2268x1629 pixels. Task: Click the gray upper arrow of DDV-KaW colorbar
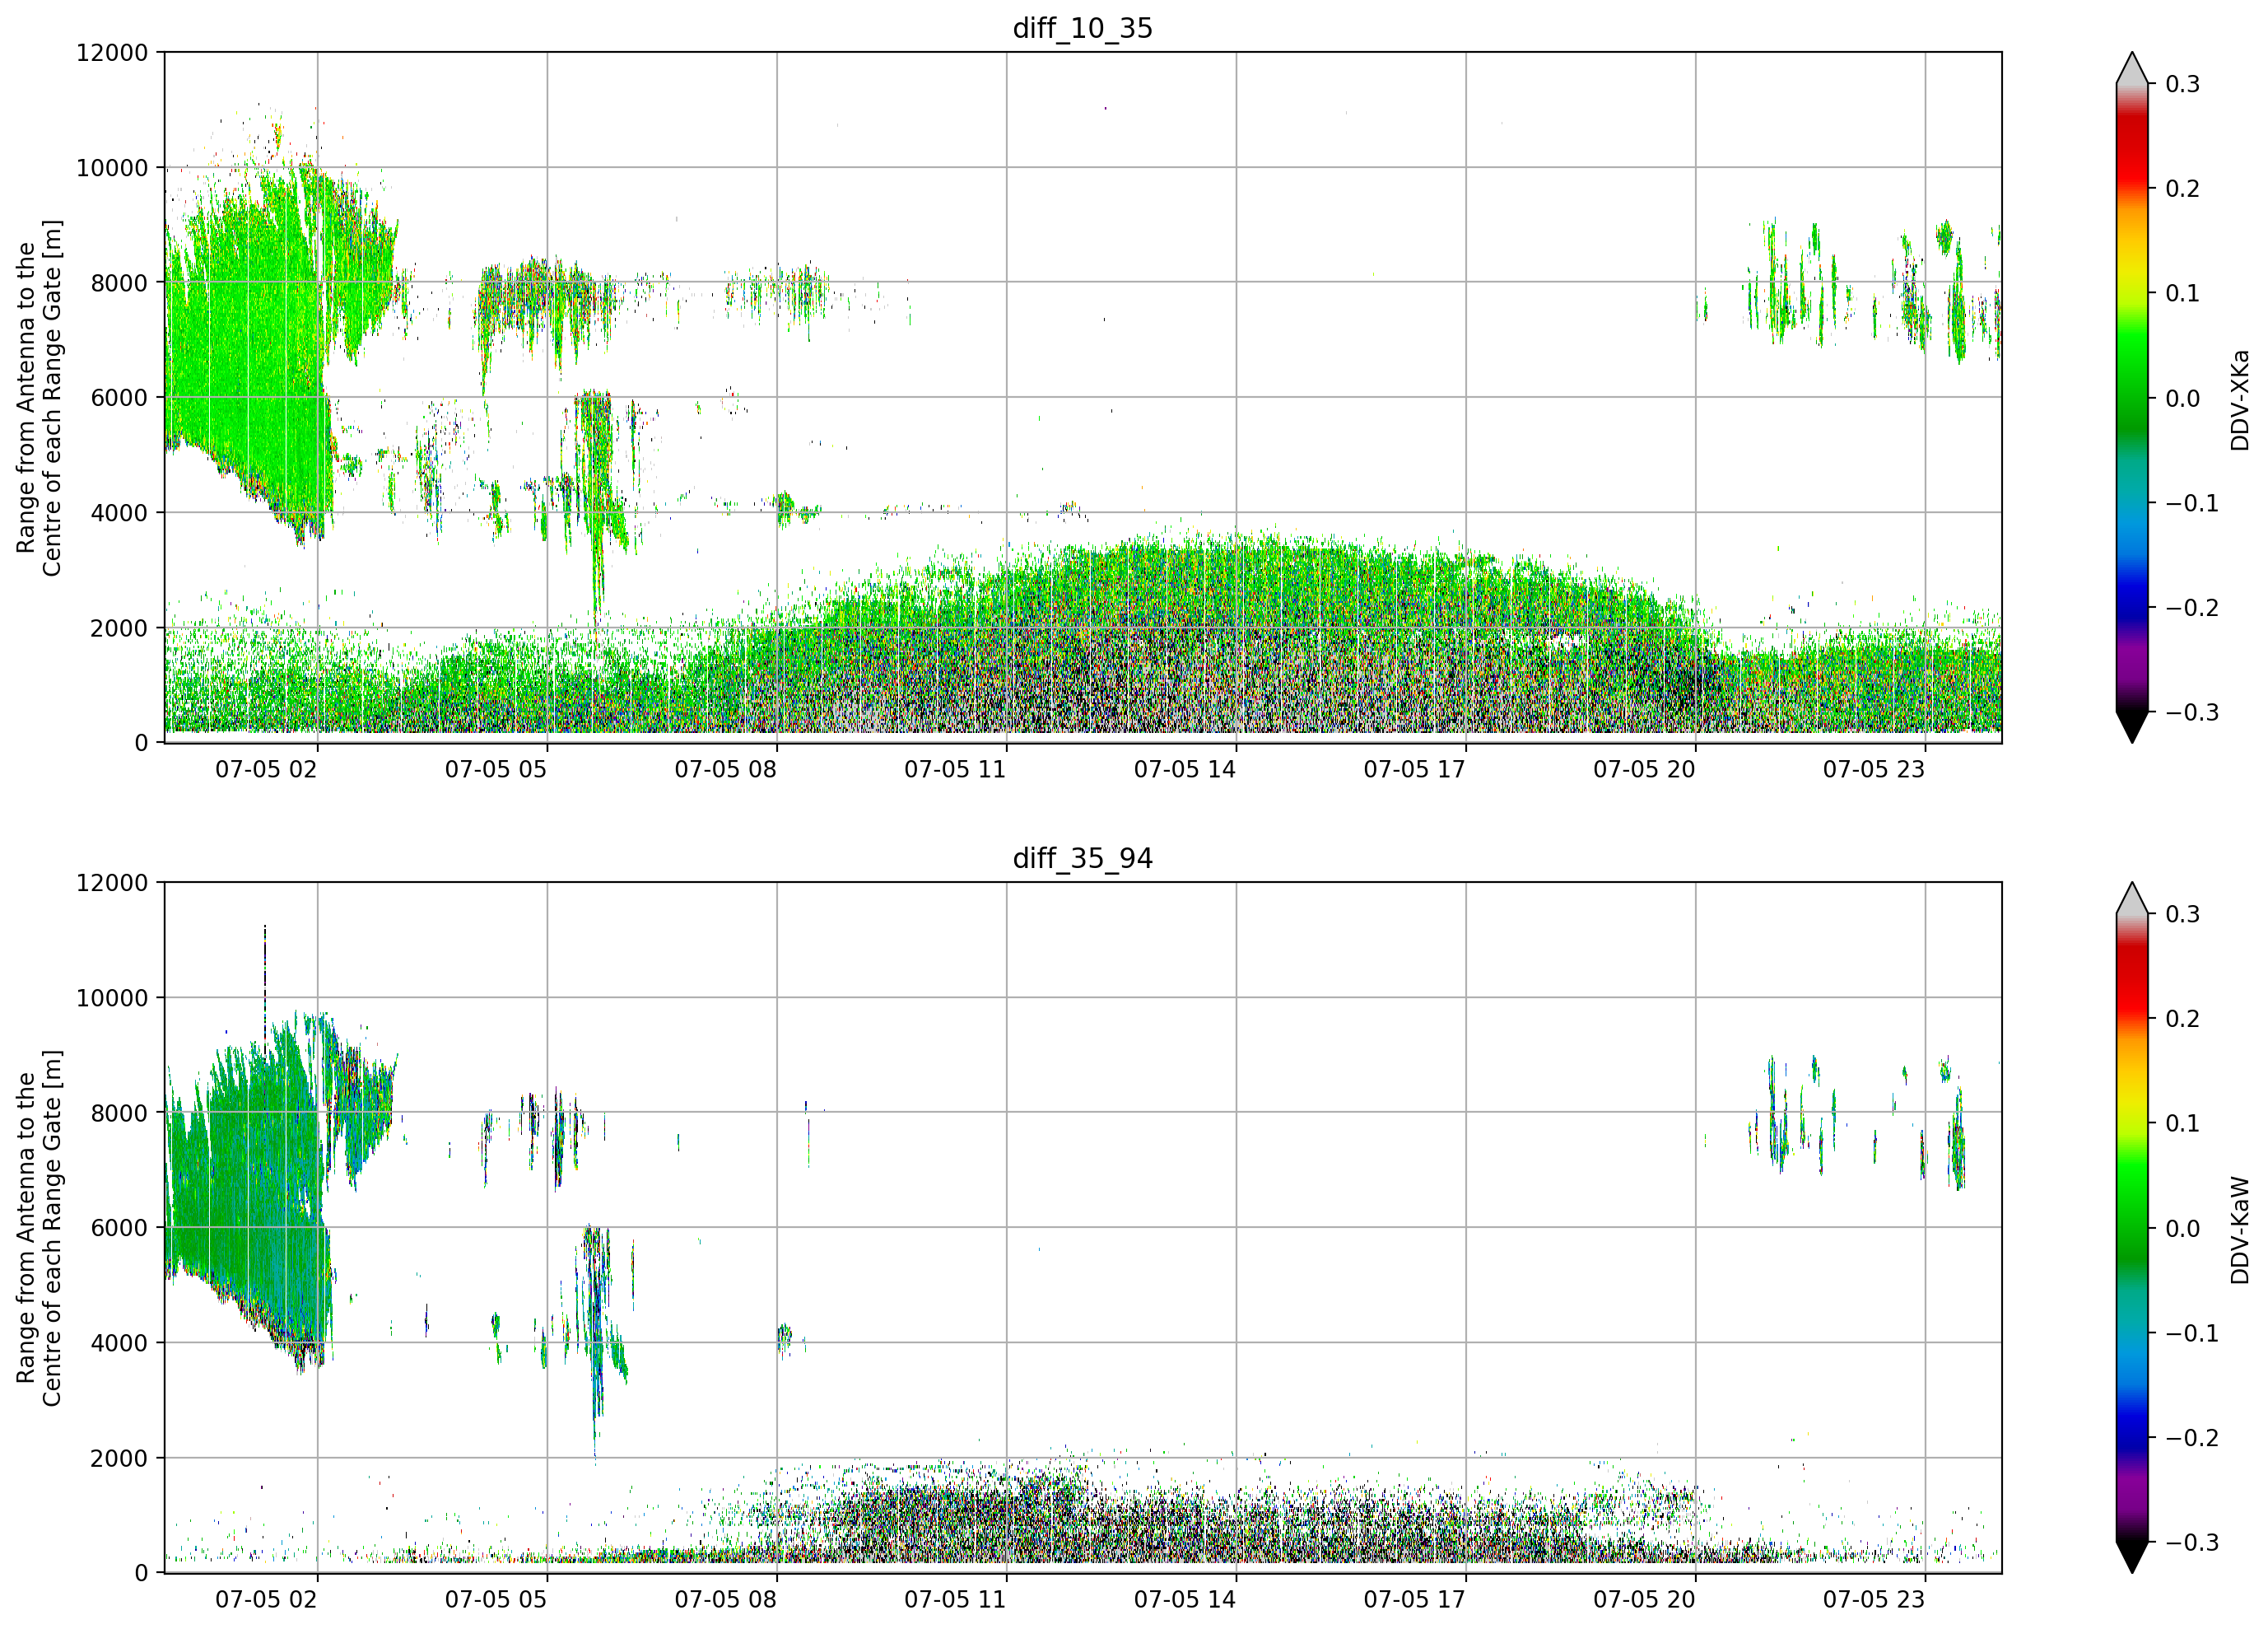coord(2132,899)
